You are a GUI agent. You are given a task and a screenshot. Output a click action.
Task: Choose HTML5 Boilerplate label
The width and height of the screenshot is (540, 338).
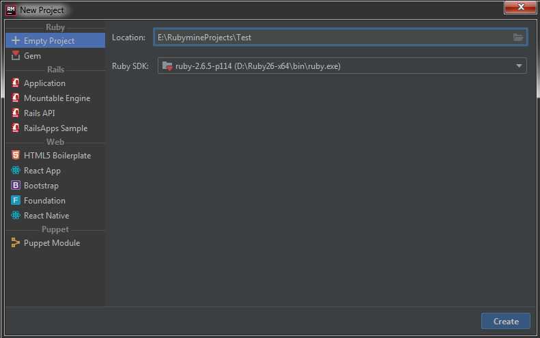click(57, 156)
